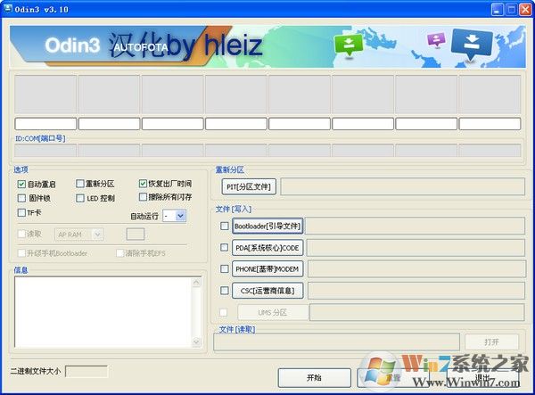The height and width of the screenshot is (395, 535).
Task: Tick the Bootloader file checkbox
Action: (224, 226)
